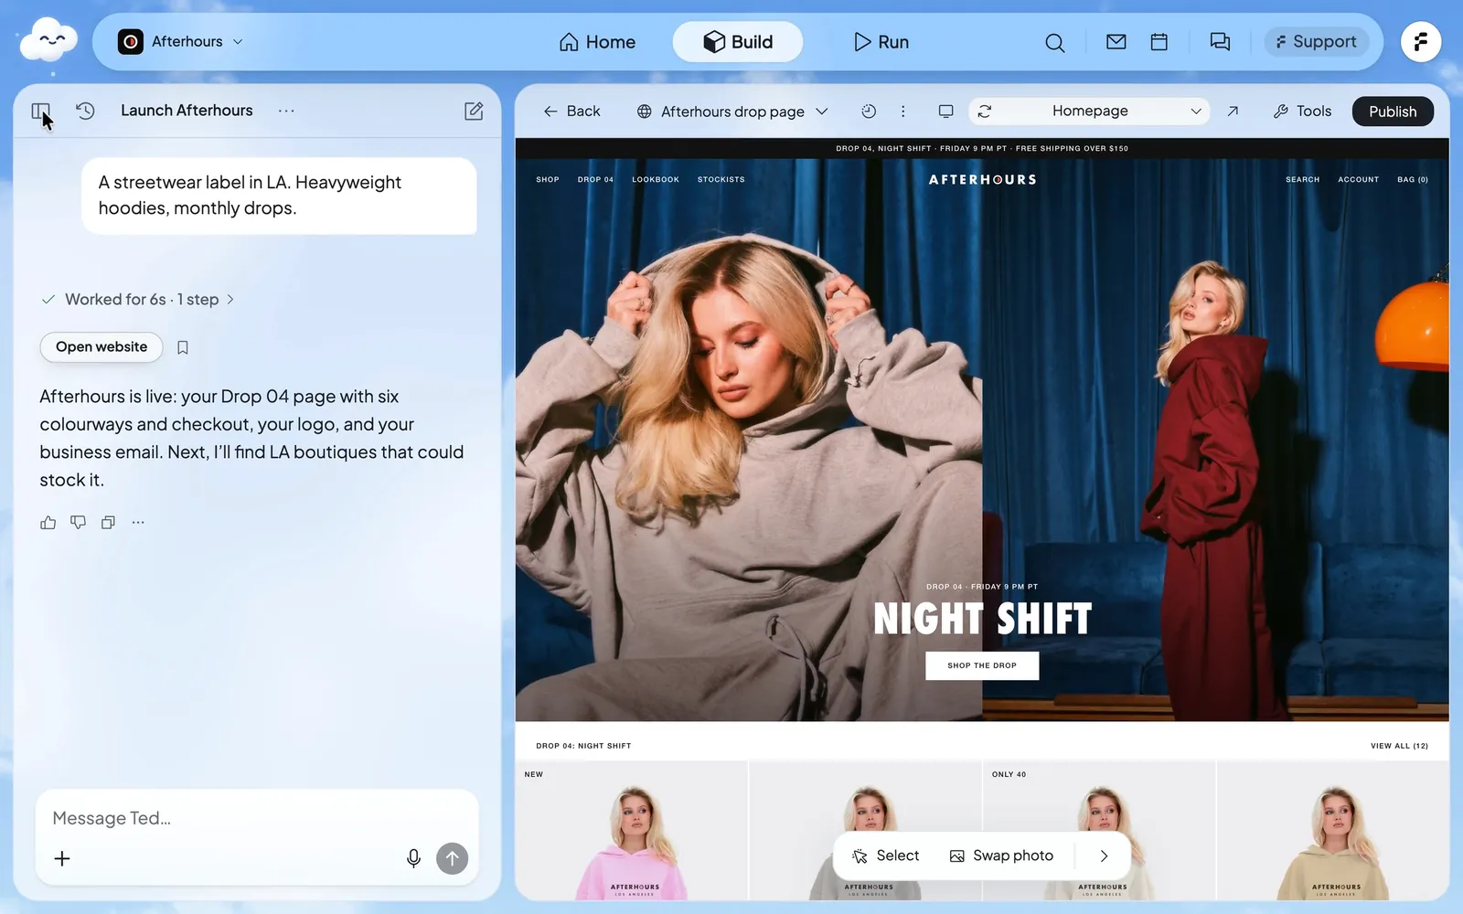This screenshot has height=914, width=1463.
Task: Open page kebab menu in preview toolbar
Action: (902, 112)
